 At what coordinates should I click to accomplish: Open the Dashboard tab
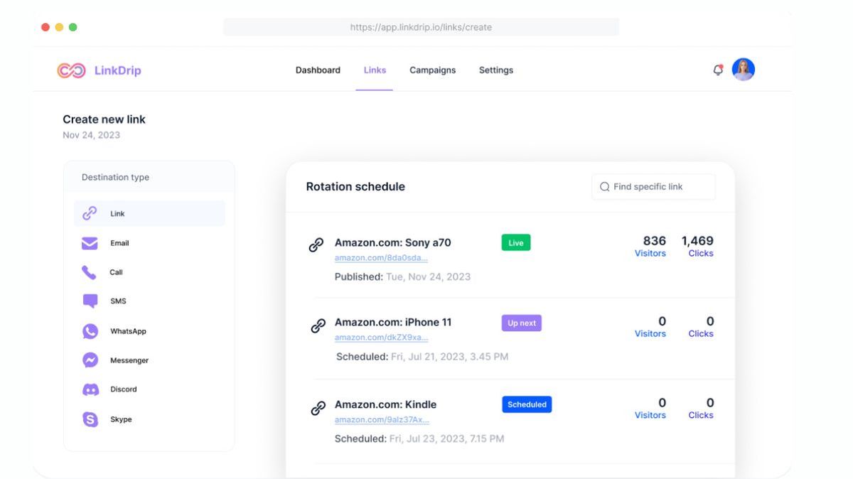tap(318, 70)
